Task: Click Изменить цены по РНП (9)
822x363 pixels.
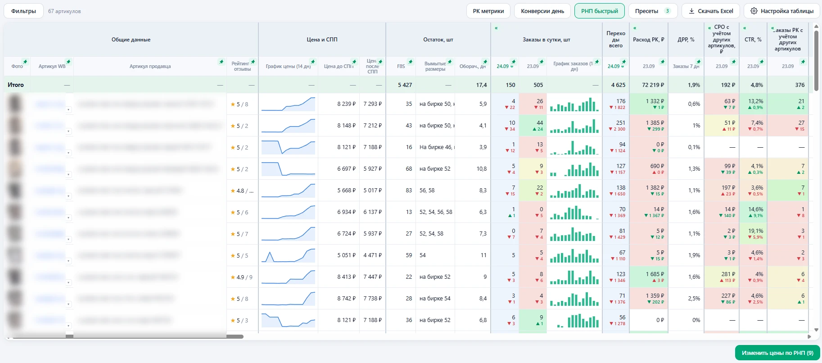Action: point(777,353)
